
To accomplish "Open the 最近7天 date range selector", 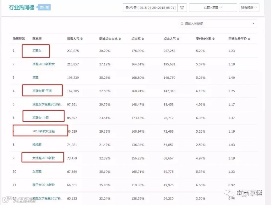I will tap(150, 8).
